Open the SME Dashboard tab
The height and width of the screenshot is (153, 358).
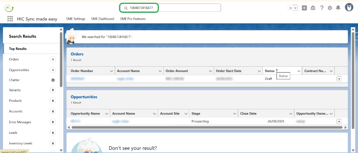[x=103, y=19]
